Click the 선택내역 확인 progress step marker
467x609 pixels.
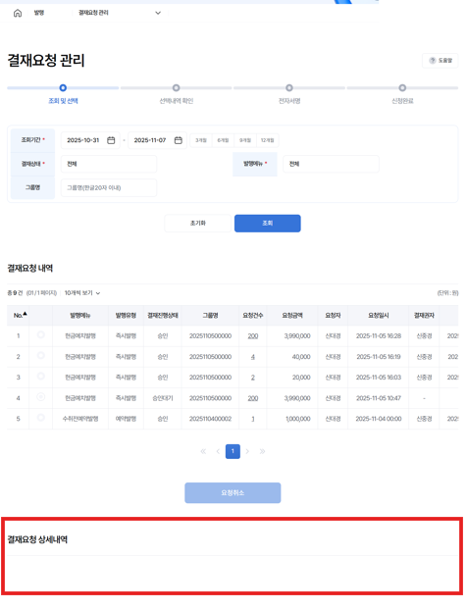click(x=176, y=88)
